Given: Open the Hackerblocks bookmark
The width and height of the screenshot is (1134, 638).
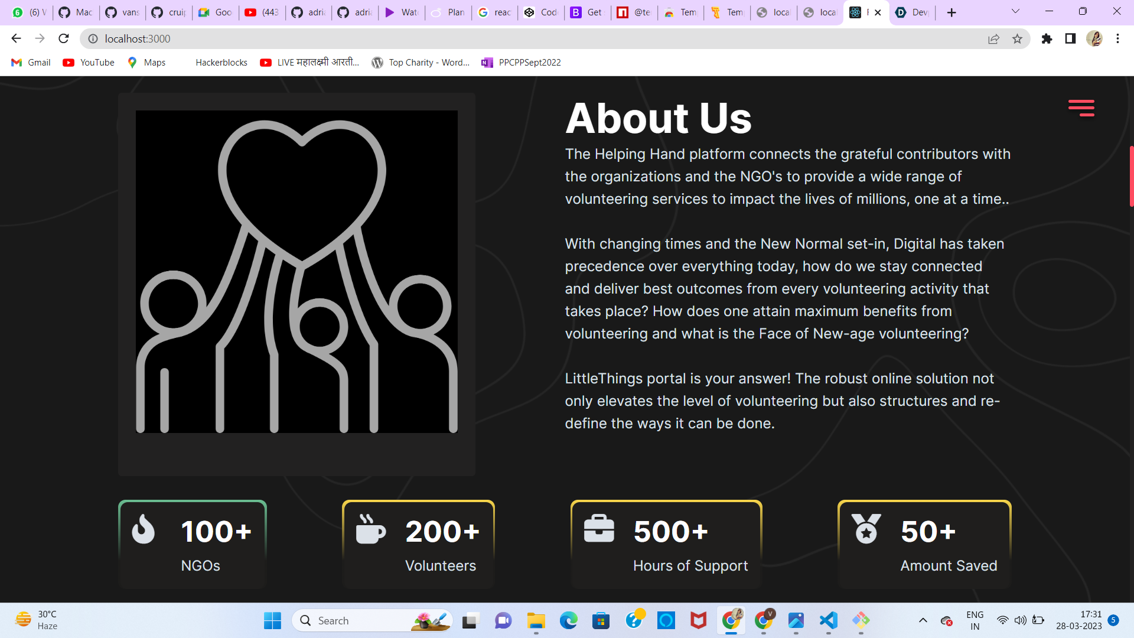Looking at the screenshot, I should [x=221, y=63].
